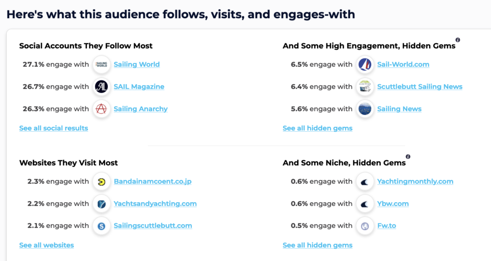The image size is (491, 261).
Task: Click the Yachtsandyachting.com favicon
Action: pos(101,204)
